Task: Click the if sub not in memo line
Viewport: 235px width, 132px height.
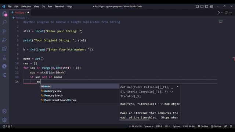Action: [x=46, y=77]
